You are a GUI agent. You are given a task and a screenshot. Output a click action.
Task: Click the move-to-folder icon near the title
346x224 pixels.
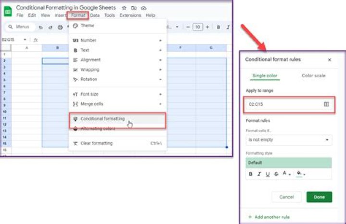[134, 8]
